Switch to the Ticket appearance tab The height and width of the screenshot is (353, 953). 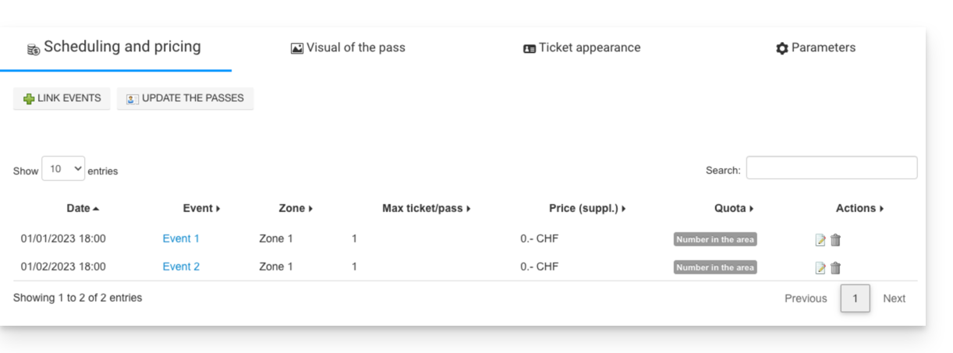pyautogui.click(x=582, y=48)
